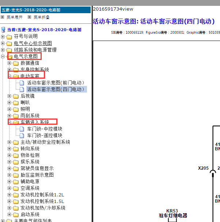
Task: Expand the 后视镜 node
Action: [x=9, y=96]
